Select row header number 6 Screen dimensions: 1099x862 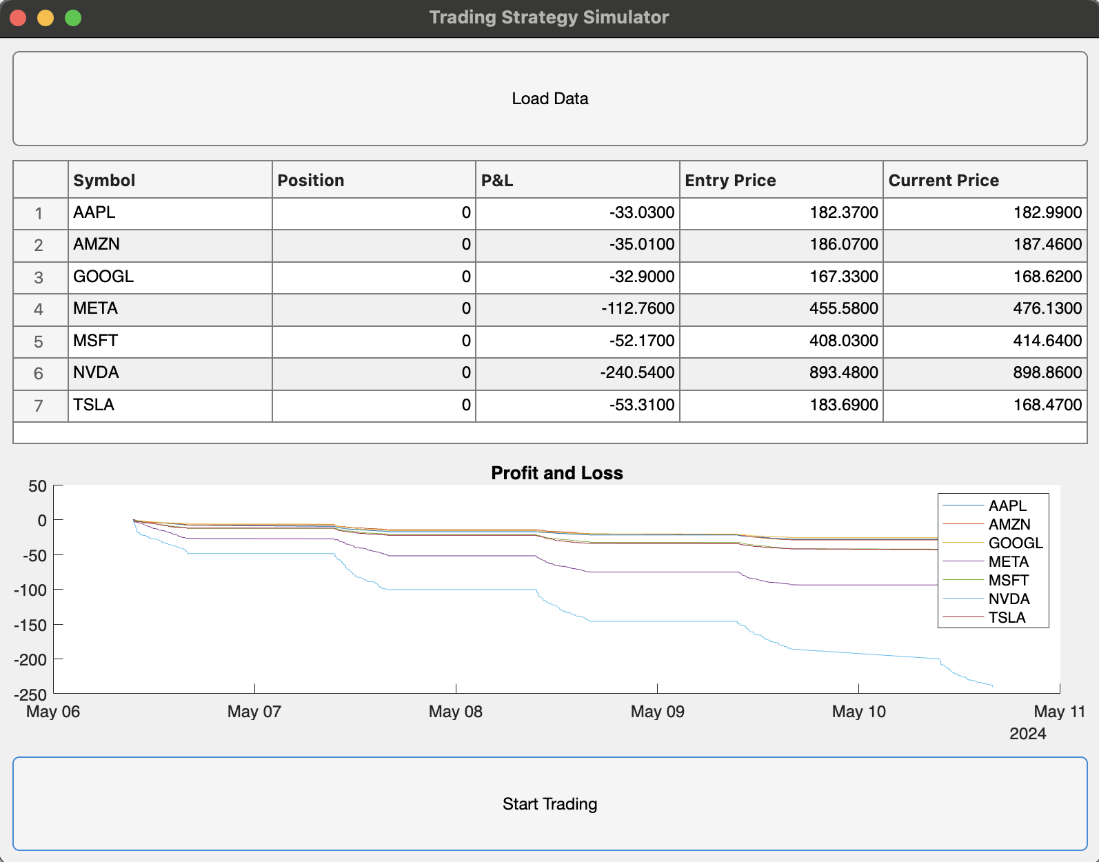pos(40,373)
